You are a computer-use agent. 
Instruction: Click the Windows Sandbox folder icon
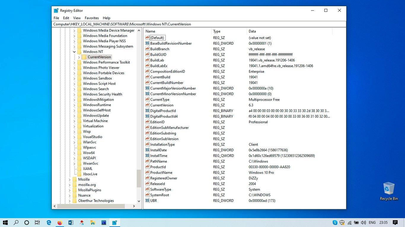coord(79,78)
